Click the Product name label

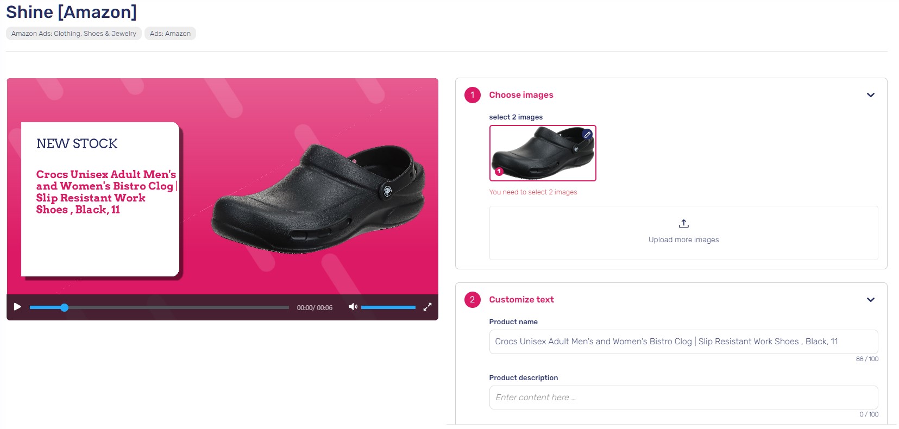click(513, 322)
